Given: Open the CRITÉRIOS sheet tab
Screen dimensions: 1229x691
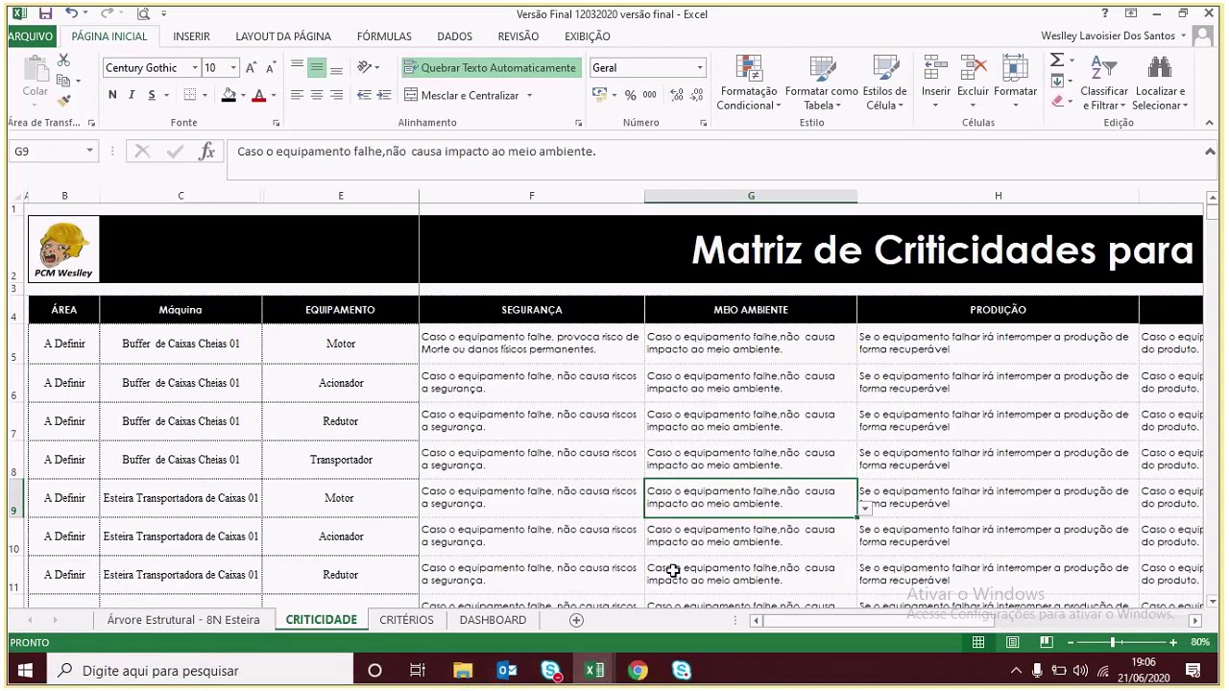Looking at the screenshot, I should (x=406, y=620).
